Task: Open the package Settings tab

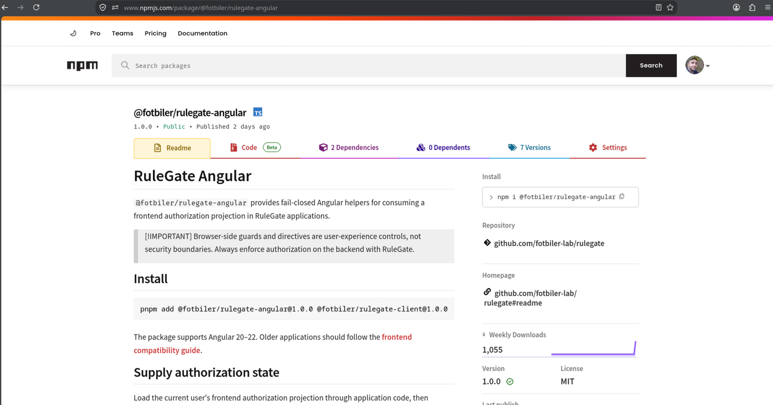Action: pos(608,148)
